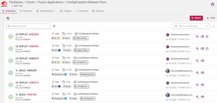Screen dimensions: 217x103
Task: Open execution link #483219
Action: coord(34,83)
